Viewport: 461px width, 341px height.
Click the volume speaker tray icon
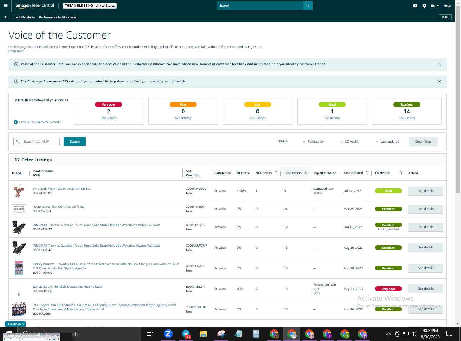tap(414, 334)
